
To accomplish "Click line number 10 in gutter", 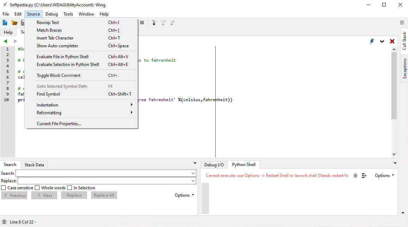I will [x=6, y=100].
